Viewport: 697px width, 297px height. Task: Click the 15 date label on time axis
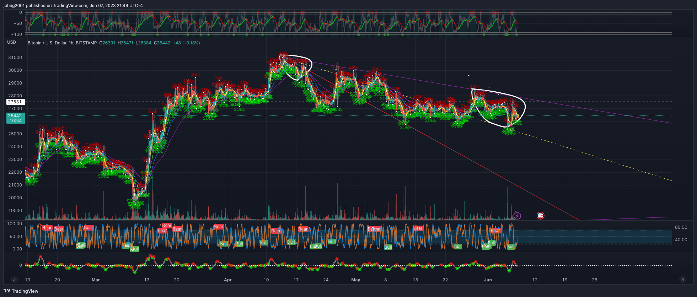415,280
